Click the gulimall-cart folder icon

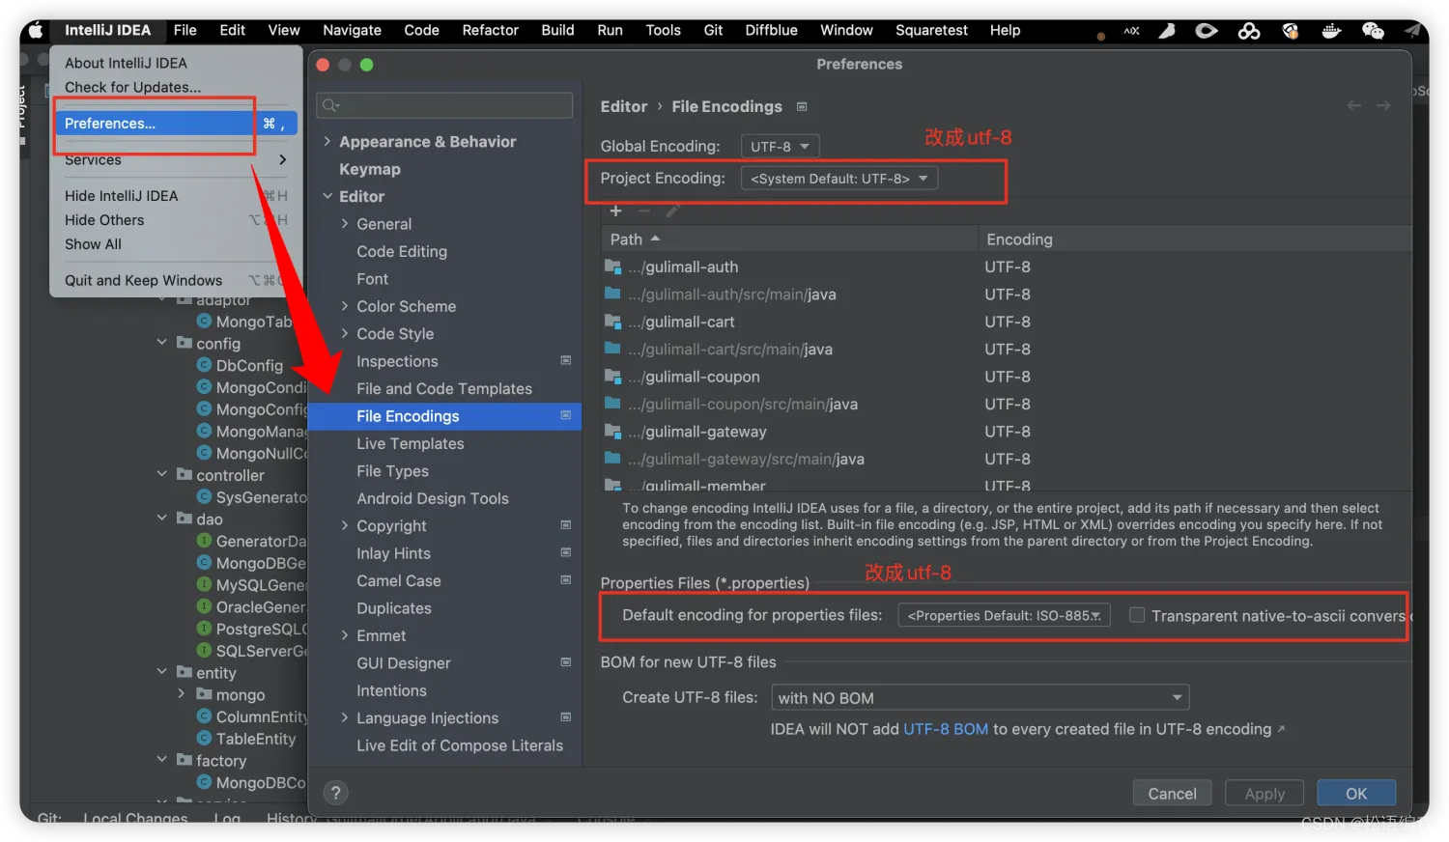tap(612, 322)
